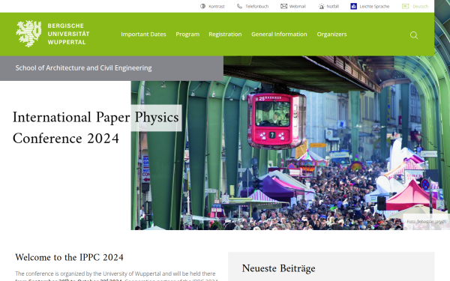Click the Bergische Universität Wuppertal lion logo
The width and height of the screenshot is (450, 281).
[x=28, y=34]
